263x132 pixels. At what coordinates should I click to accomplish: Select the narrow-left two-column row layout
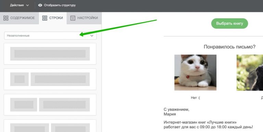[50, 79]
